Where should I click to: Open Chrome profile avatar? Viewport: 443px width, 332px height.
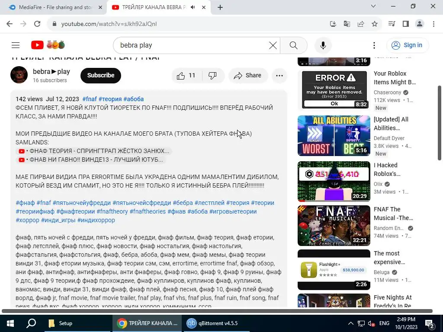pyautogui.click(x=420, y=24)
